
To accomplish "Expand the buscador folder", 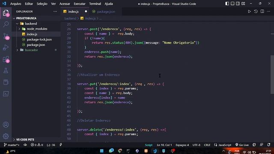I will [29, 50].
